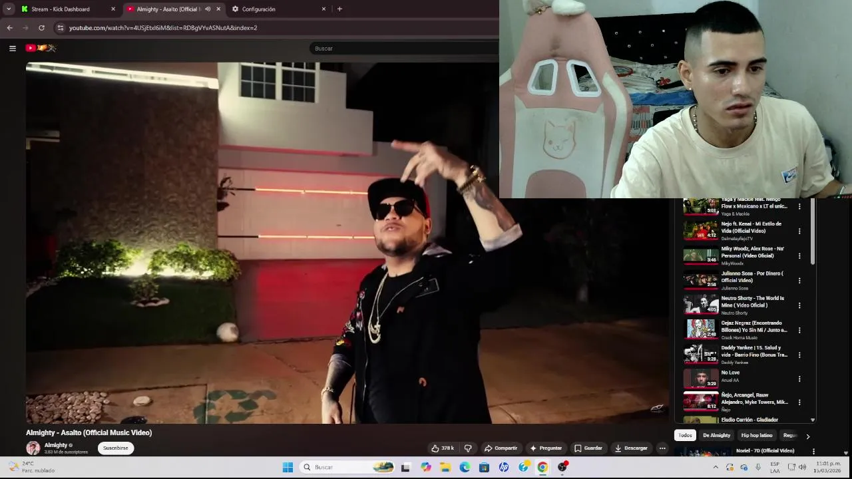The image size is (852, 479).
Task: Select the Hip hop latino filter chip
Action: coord(757,435)
